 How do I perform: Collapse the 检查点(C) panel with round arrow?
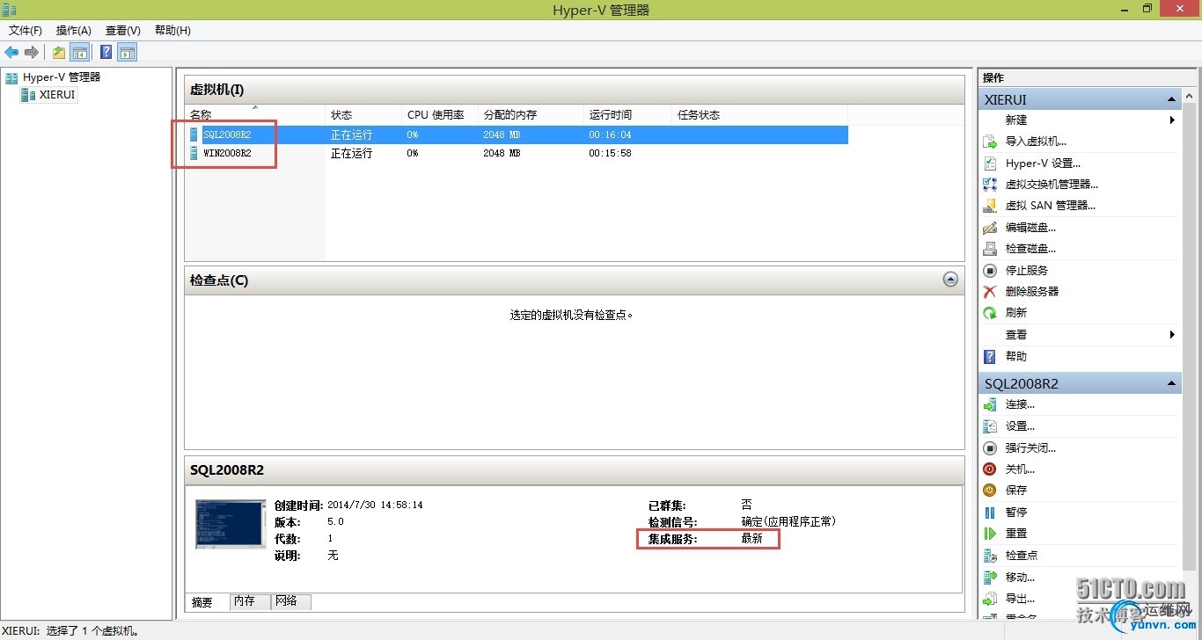click(x=950, y=280)
